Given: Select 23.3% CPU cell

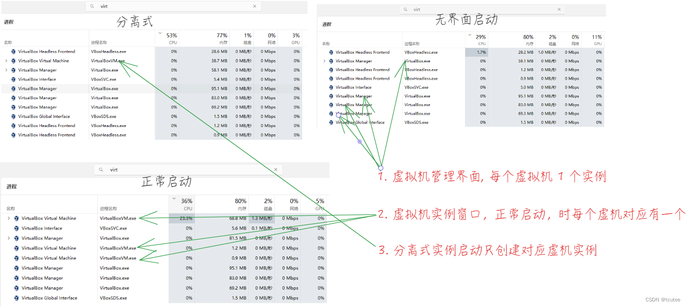Looking at the screenshot, I should click(x=182, y=219).
